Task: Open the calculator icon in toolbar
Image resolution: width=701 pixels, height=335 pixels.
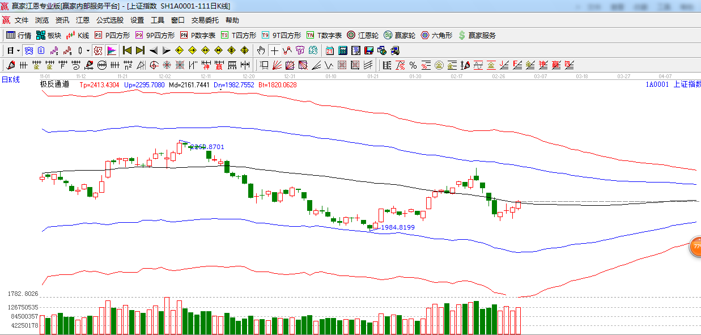Action: [x=342, y=50]
